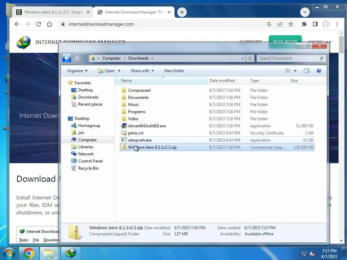
Task: Select Recent places under Favorites
Action: coord(90,104)
